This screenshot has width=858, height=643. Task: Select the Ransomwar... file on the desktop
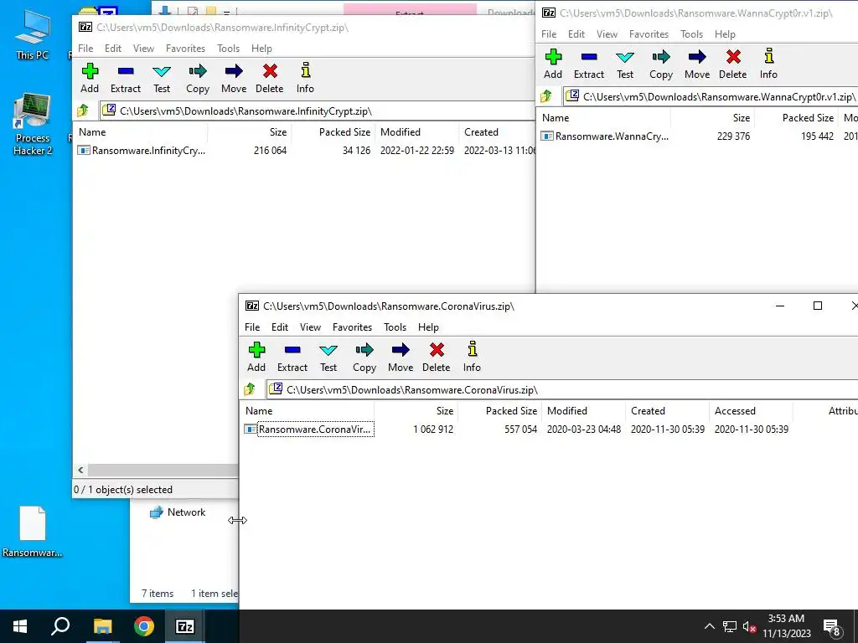pos(33,532)
